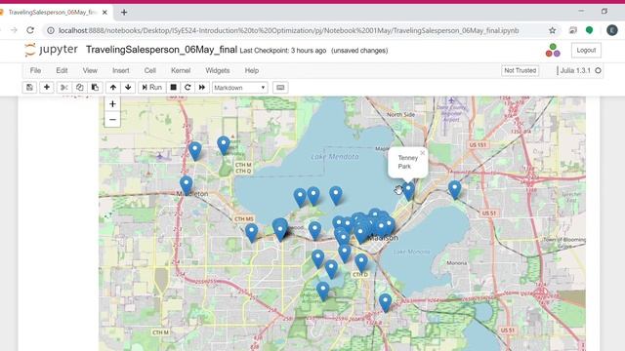
Task: Click the Logout button
Action: coord(586,50)
